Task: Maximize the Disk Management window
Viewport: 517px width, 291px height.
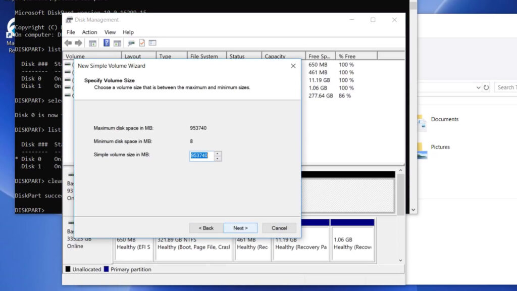Action: click(373, 20)
